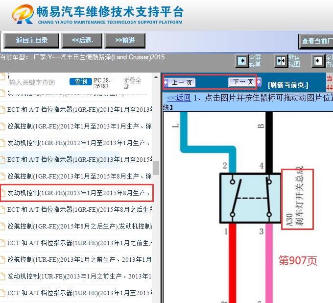Focus the keyword search input field
333x303 pixels.
coord(38,82)
